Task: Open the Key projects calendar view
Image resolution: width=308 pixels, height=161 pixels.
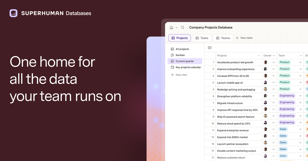Action: [185, 67]
